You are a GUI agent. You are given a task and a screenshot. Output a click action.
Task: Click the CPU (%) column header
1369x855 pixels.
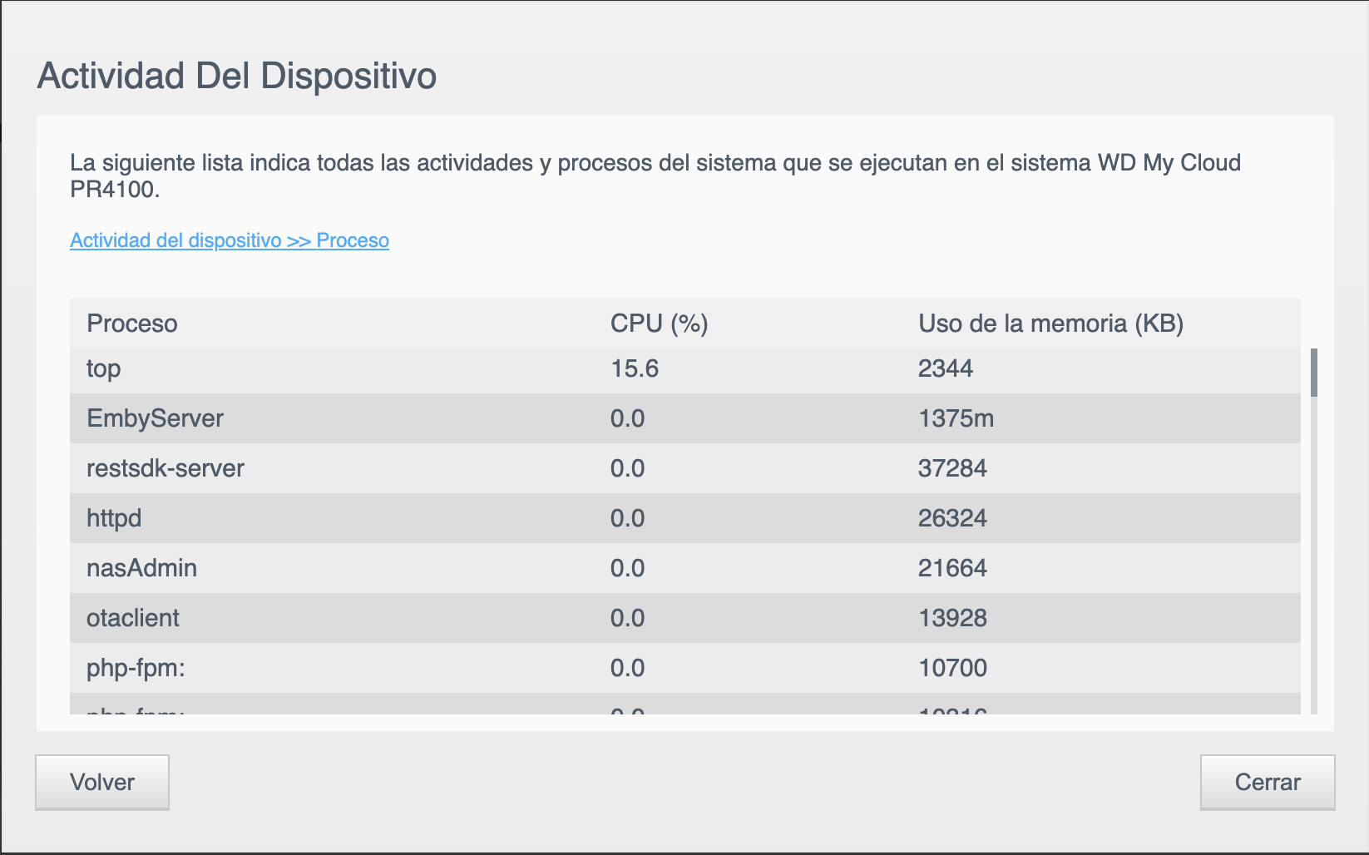click(x=659, y=324)
